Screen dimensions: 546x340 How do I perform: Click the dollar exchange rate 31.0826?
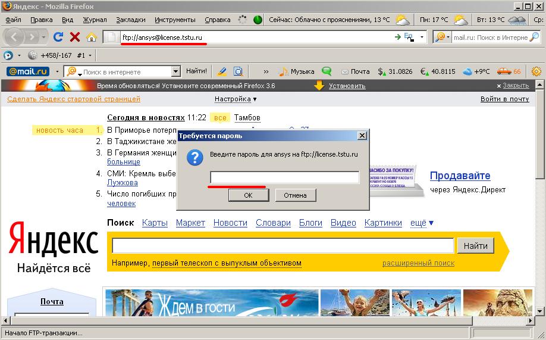[x=395, y=71]
